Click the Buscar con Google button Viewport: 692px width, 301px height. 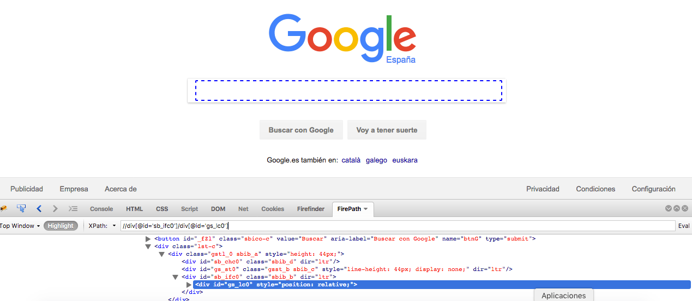click(301, 130)
